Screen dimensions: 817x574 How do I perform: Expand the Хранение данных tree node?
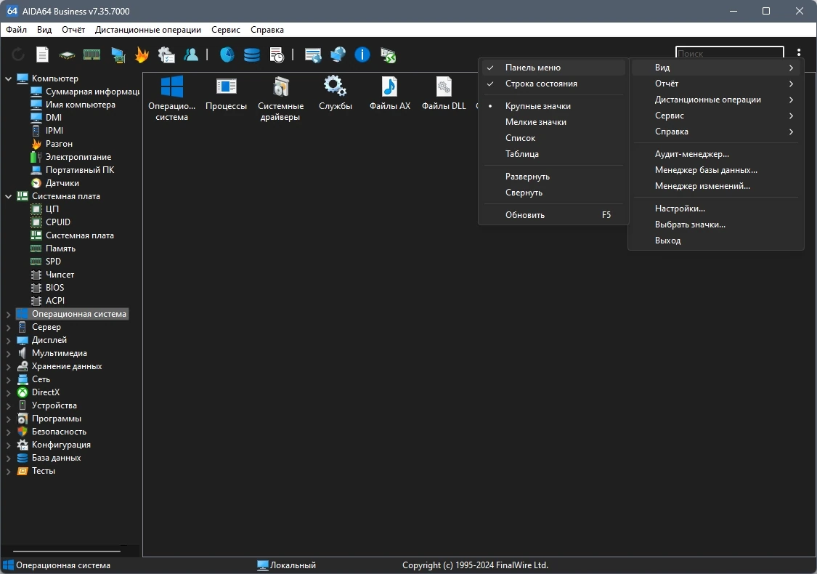tap(8, 366)
